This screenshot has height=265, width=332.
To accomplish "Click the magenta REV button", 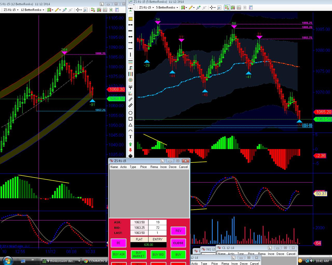I will coord(178,231).
